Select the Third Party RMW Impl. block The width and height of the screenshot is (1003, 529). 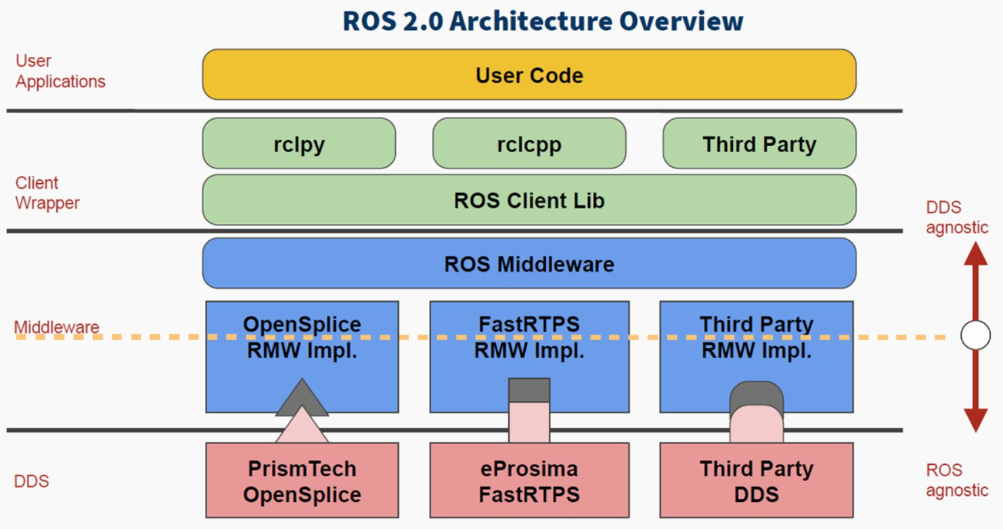pos(757,356)
